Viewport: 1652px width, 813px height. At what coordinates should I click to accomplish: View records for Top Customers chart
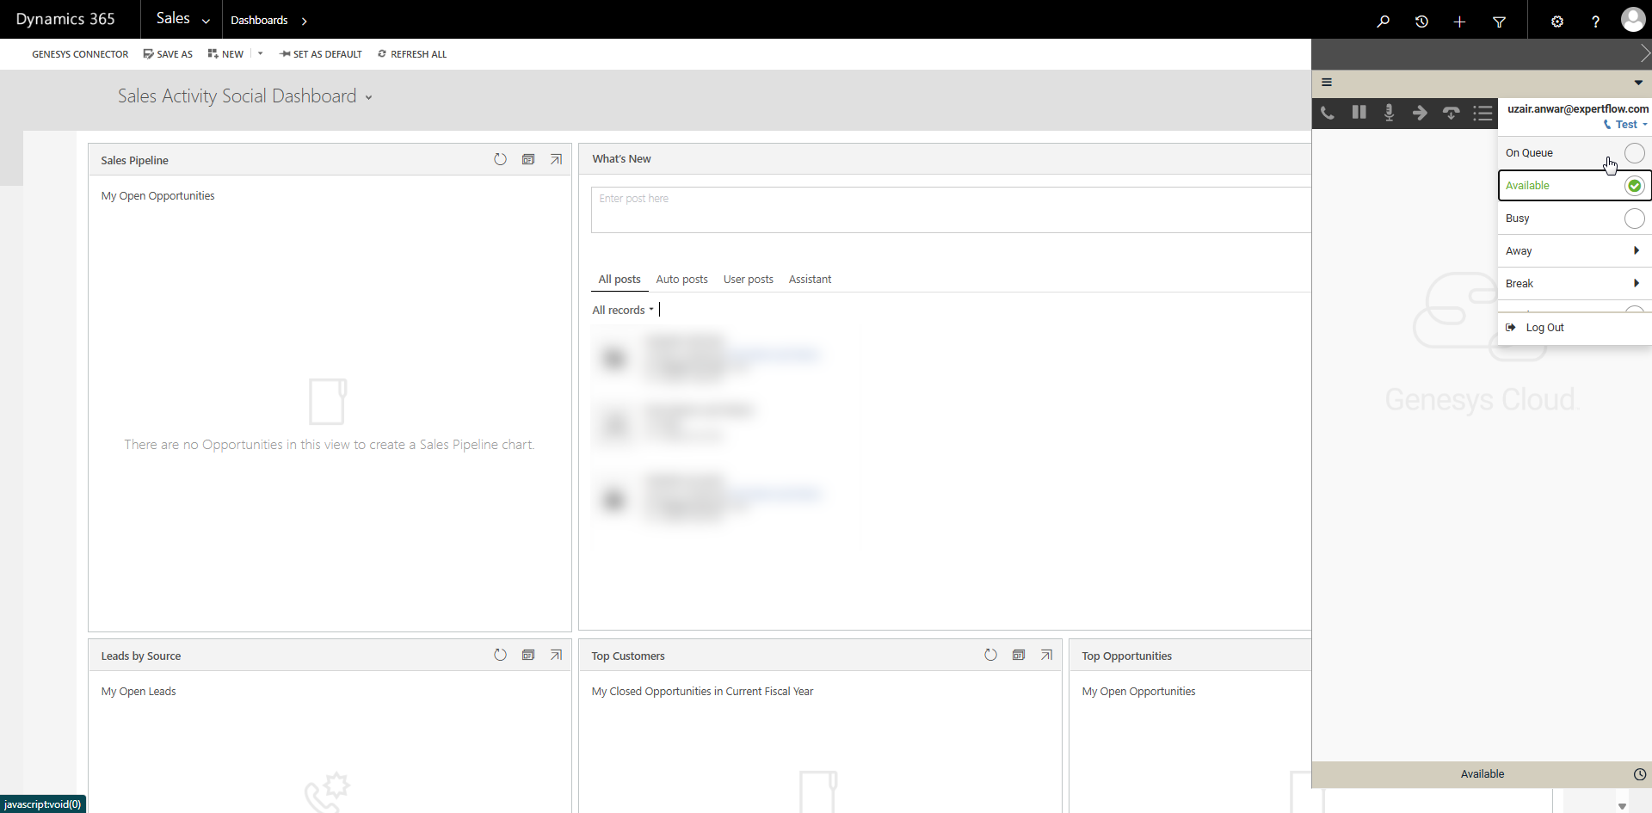pyautogui.click(x=1018, y=655)
